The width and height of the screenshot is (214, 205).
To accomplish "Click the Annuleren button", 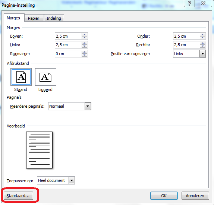I will pos(195,196).
